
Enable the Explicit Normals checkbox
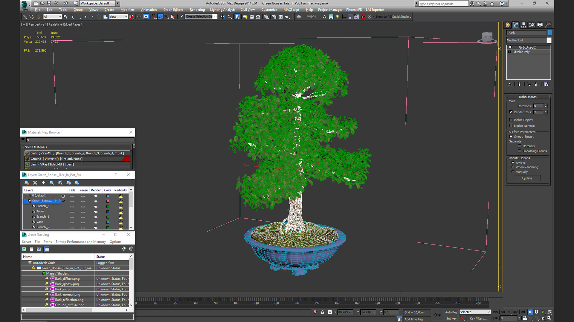click(511, 126)
